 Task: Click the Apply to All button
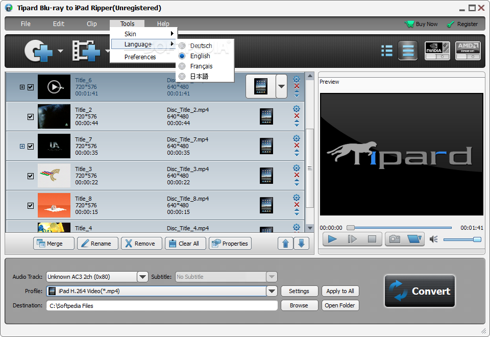point(340,291)
